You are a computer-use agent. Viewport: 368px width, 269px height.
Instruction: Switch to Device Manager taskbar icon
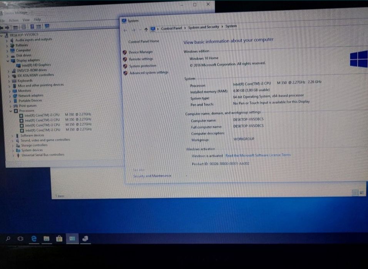coord(85,239)
